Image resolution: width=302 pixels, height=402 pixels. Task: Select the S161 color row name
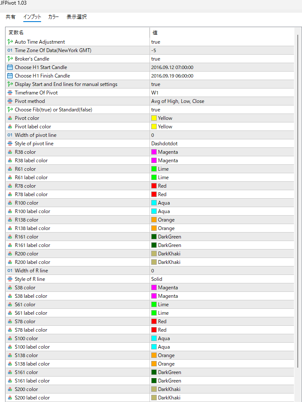point(26,372)
